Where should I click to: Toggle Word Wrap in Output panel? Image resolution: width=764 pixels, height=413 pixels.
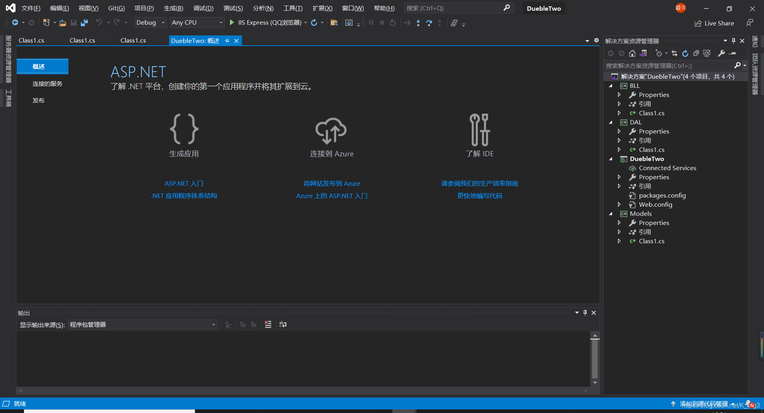coord(283,324)
